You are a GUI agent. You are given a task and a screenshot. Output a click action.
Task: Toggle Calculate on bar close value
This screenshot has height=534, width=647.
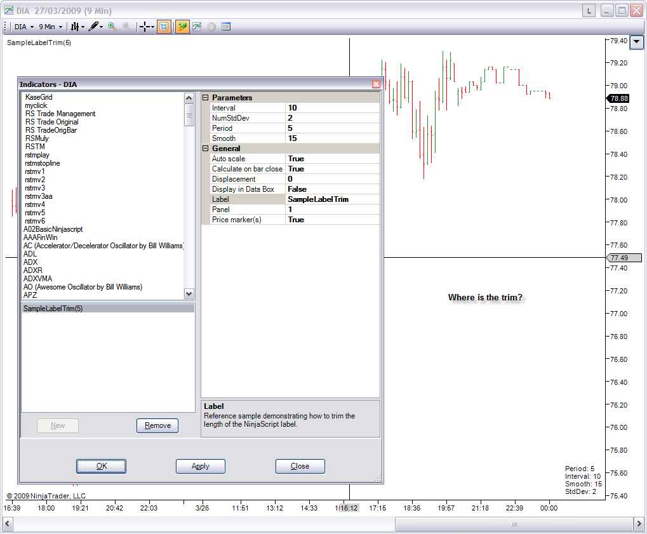tap(332, 169)
